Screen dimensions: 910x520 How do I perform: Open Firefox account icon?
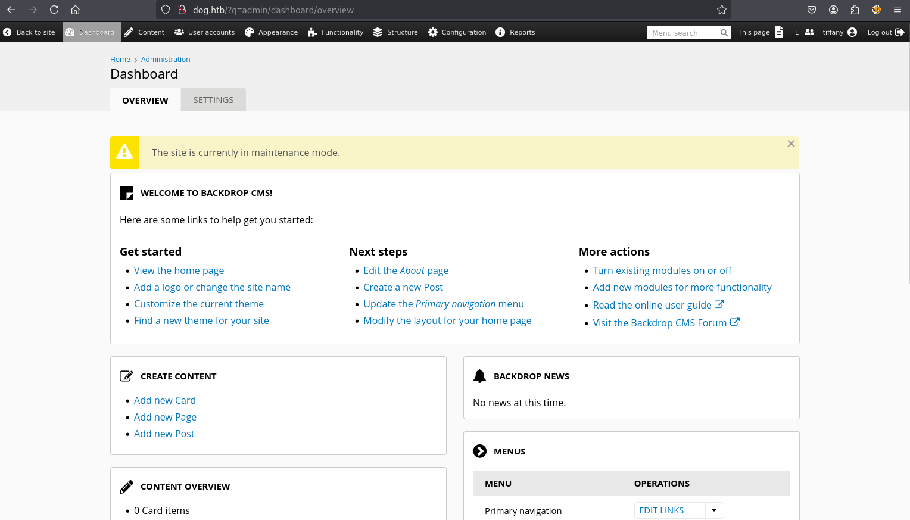833,10
